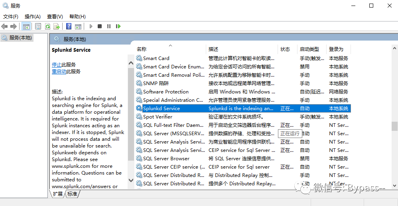Toggle the console tree toolbar icon
The width and height of the screenshot is (398, 206).
[x=26, y=26]
